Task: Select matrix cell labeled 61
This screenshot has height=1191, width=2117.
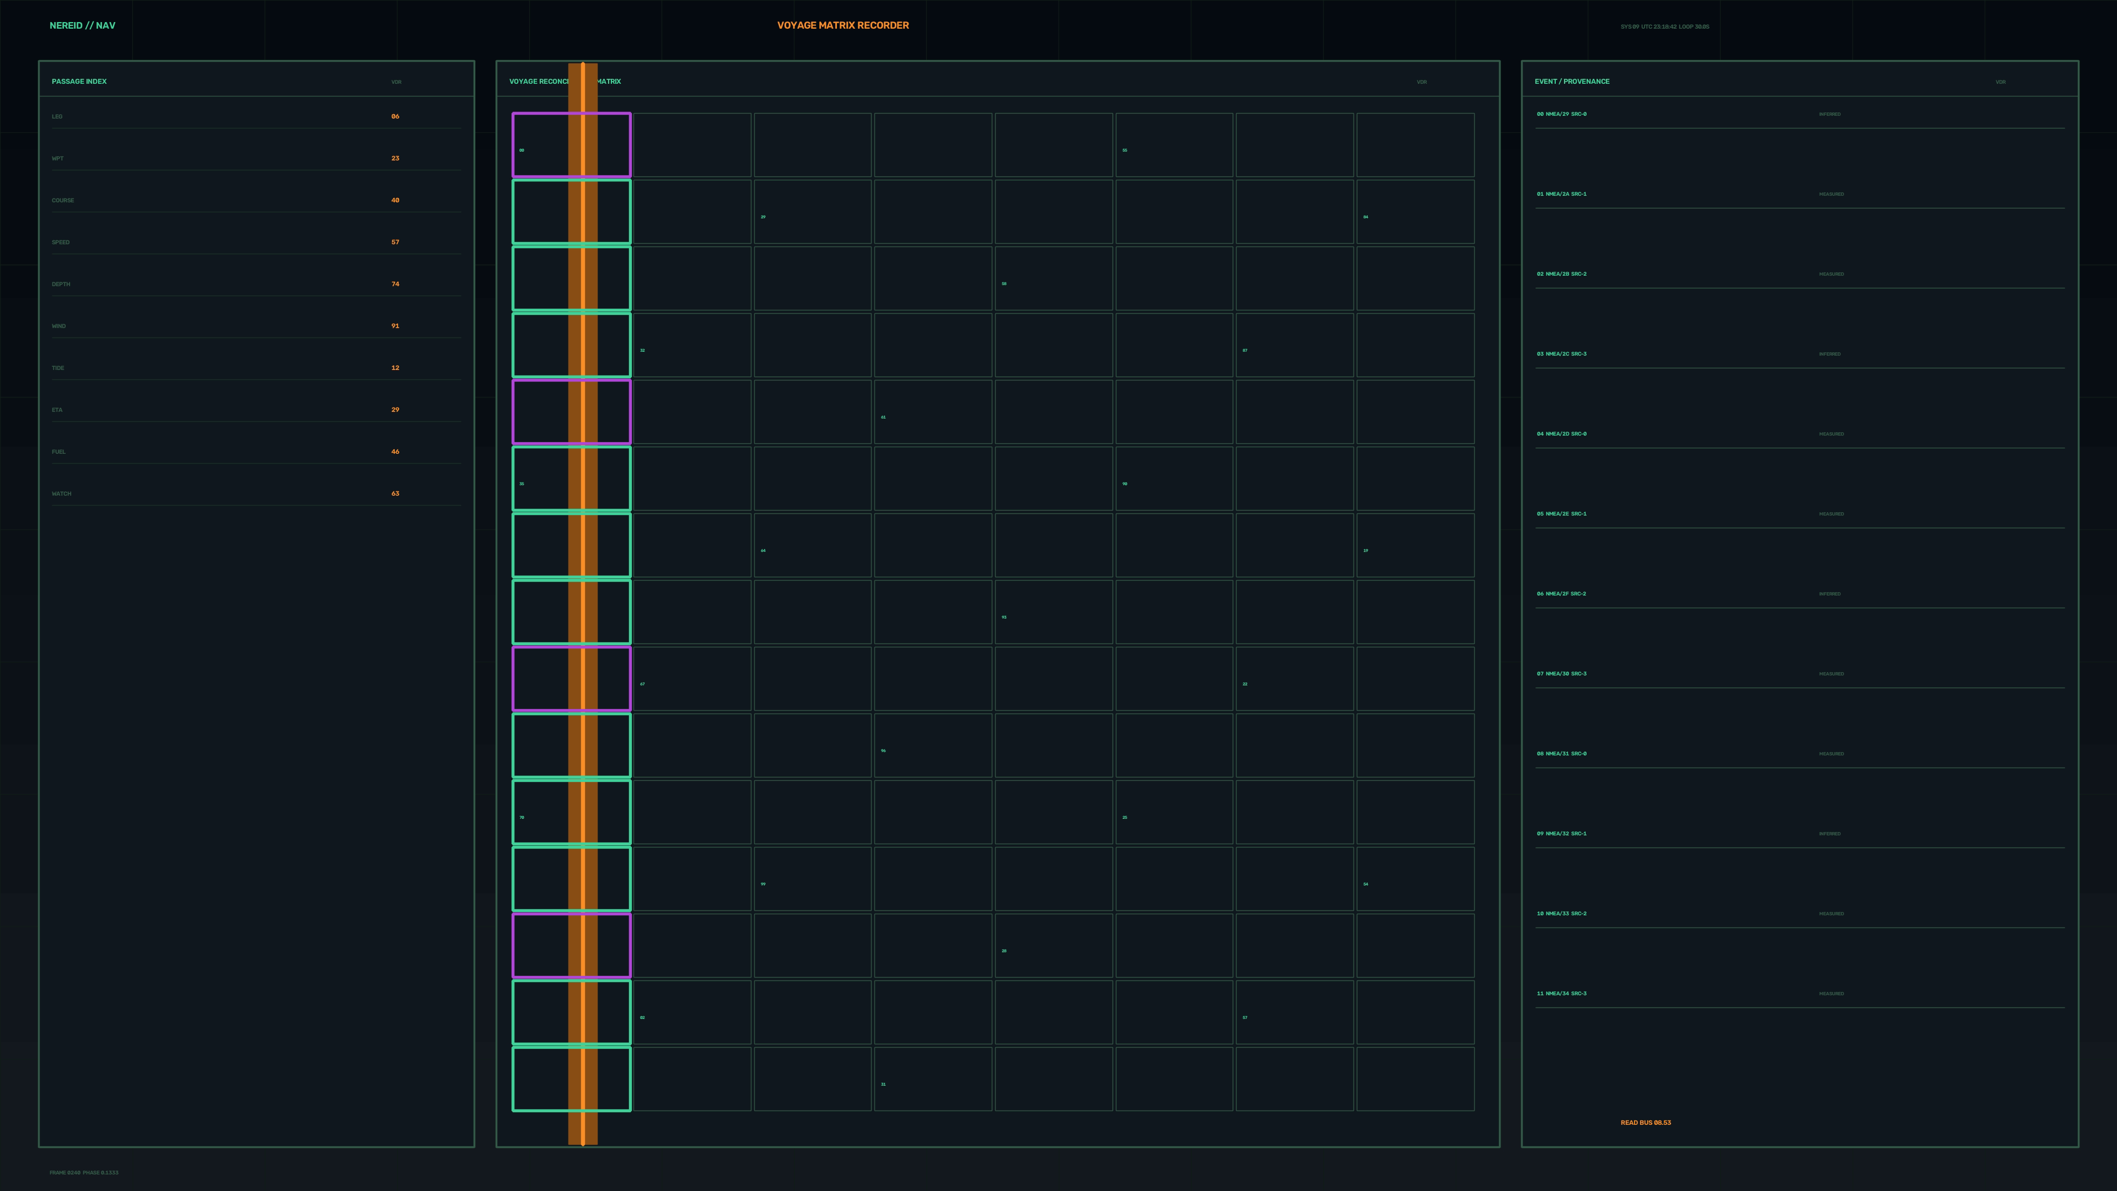Action: click(x=933, y=412)
